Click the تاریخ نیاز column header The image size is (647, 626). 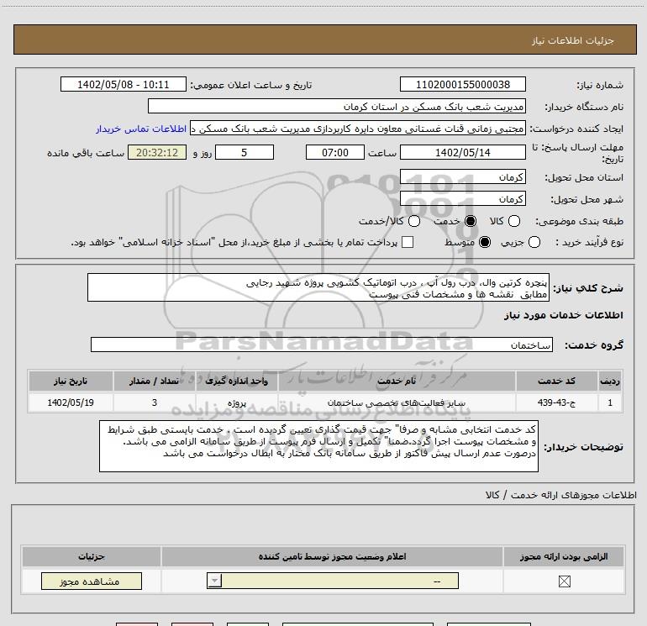(71, 381)
